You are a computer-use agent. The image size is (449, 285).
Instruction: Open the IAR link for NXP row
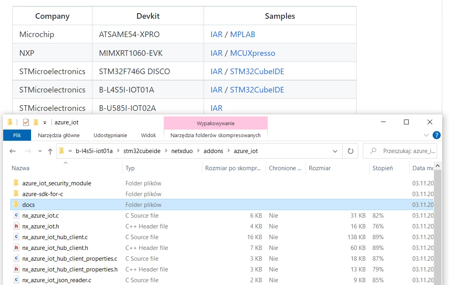point(216,53)
